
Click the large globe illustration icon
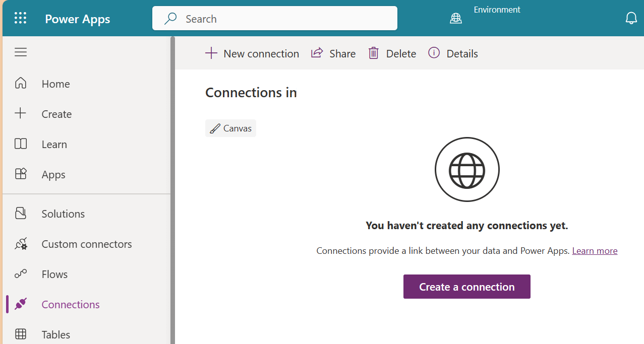(467, 170)
